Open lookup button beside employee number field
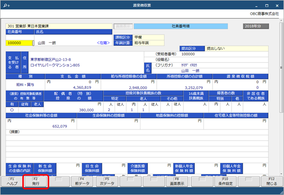Image resolution: width=284 pixels, height=195 pixels. click(33, 43)
